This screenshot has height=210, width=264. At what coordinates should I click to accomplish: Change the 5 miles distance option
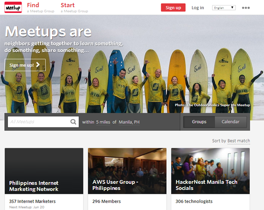[103, 122]
